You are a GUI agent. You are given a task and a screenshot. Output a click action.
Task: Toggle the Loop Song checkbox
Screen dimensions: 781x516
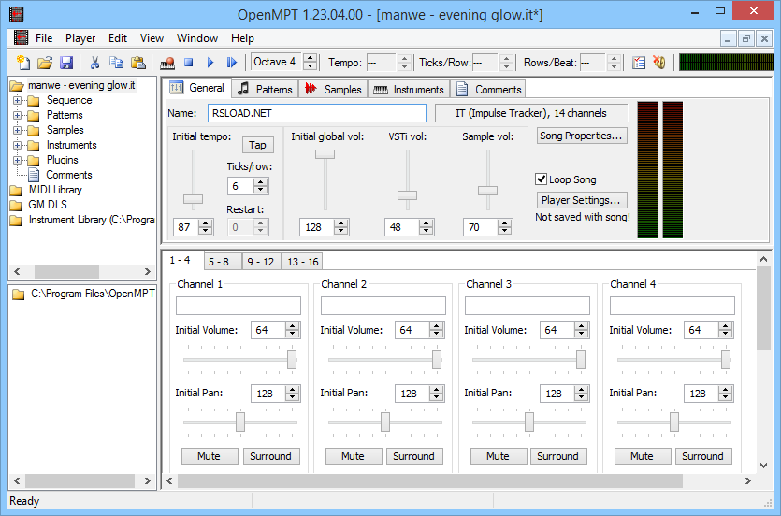tap(541, 179)
